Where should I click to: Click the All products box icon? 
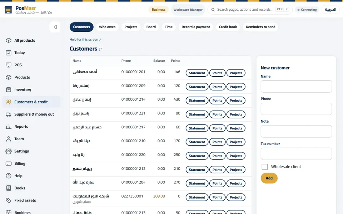9,40
